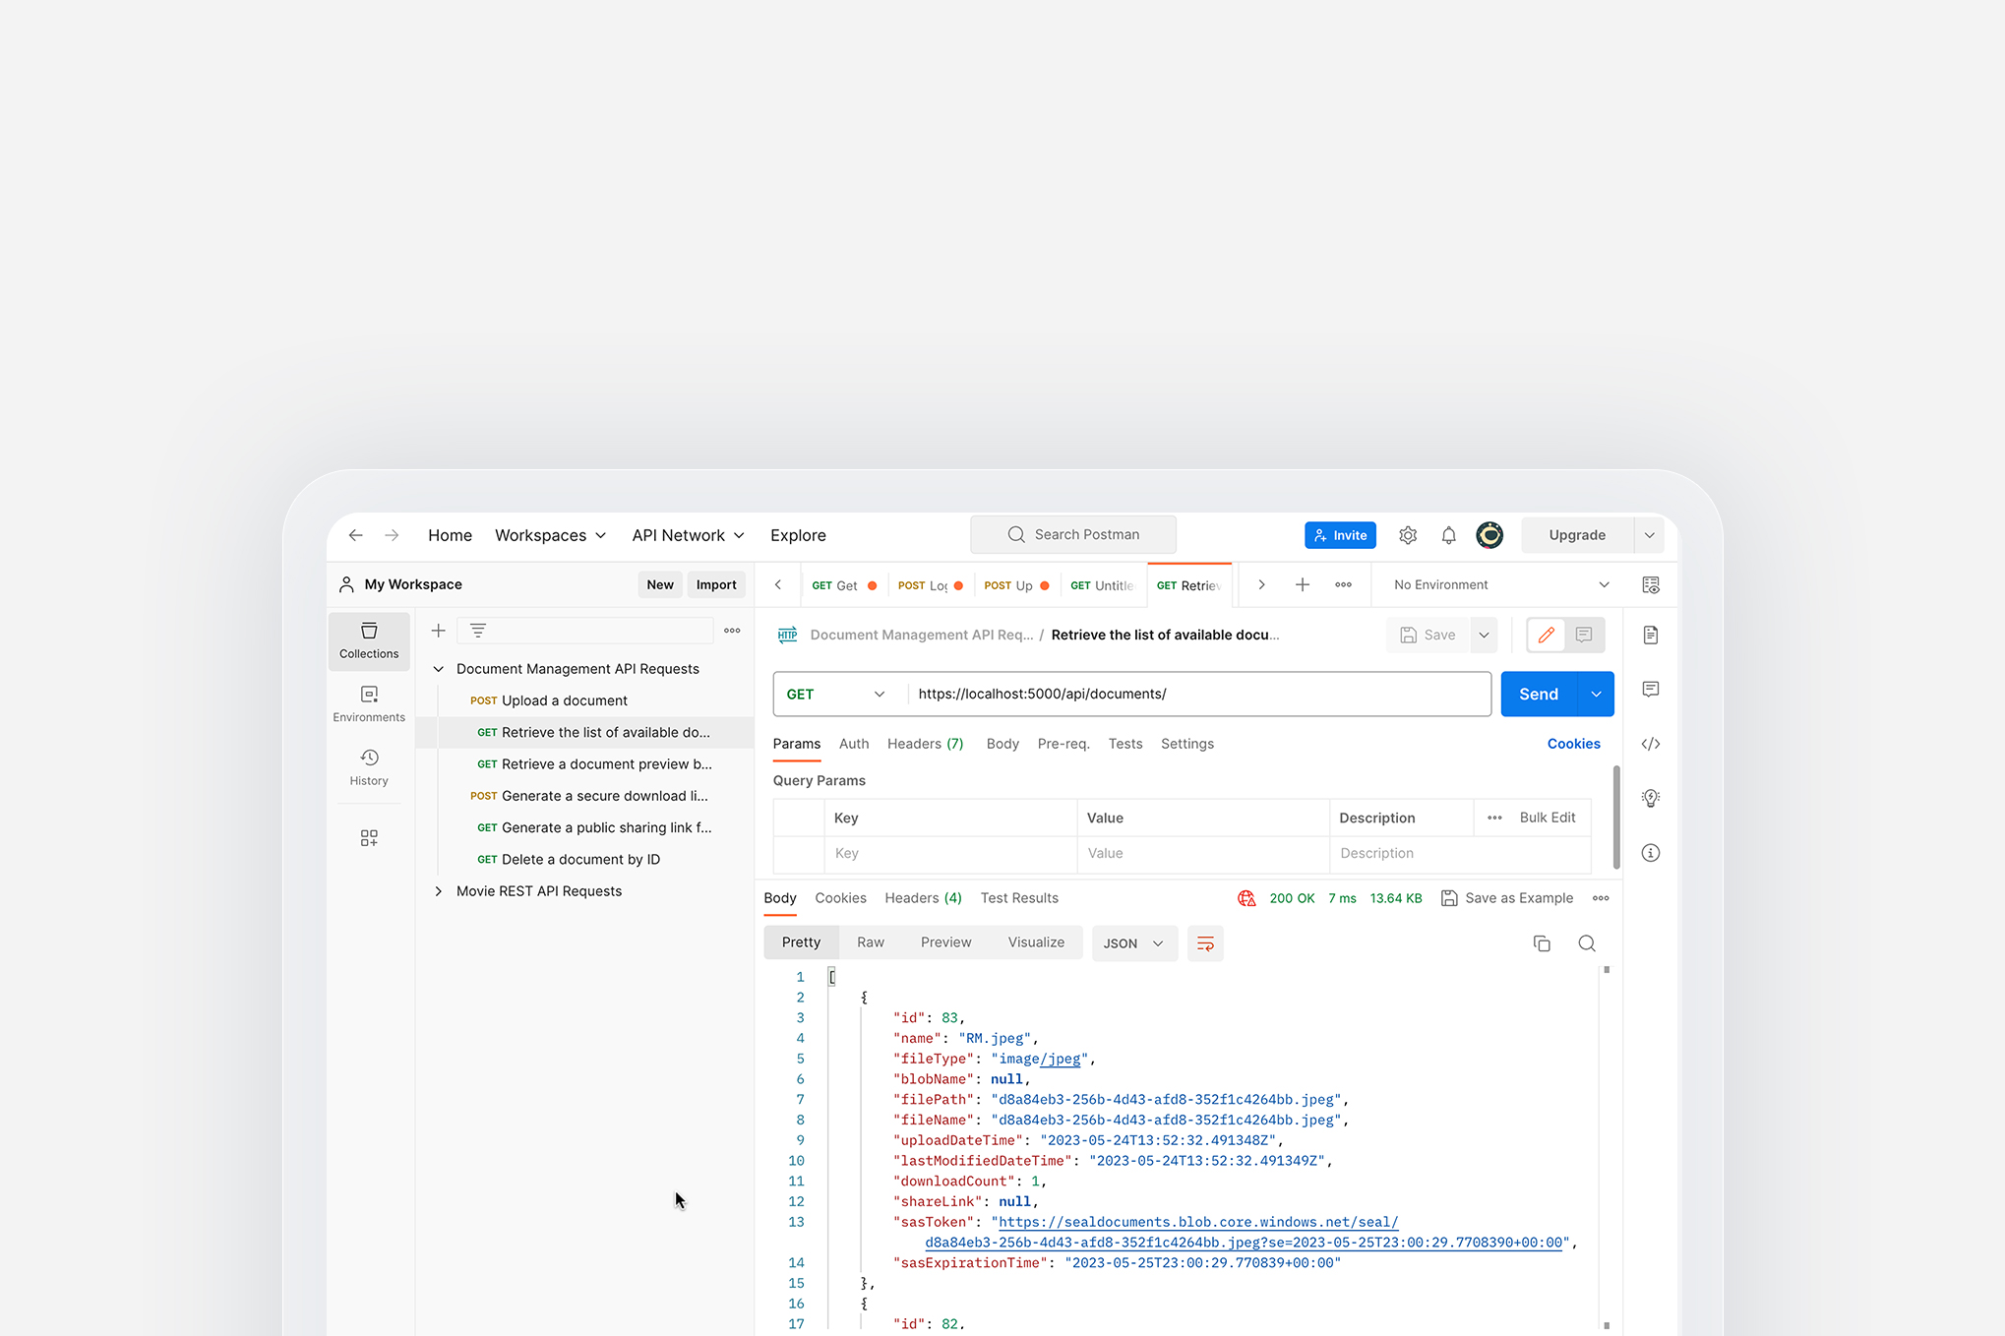Open the Save options dropdown arrow

point(1484,635)
